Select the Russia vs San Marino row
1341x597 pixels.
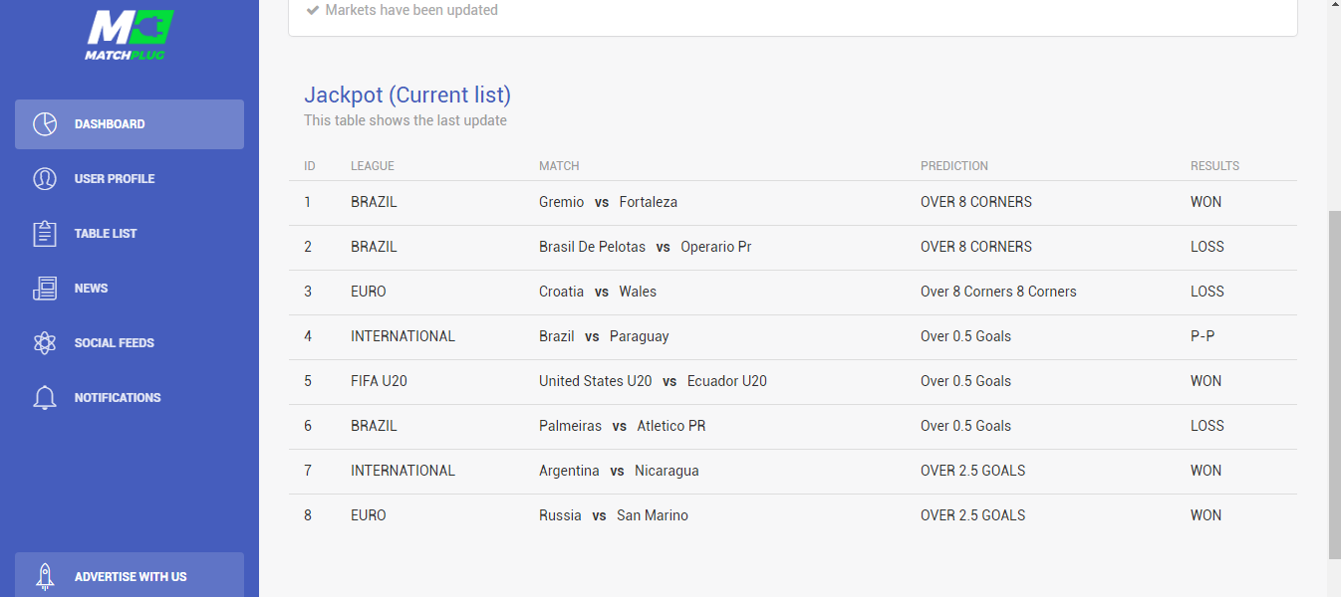[x=793, y=515]
